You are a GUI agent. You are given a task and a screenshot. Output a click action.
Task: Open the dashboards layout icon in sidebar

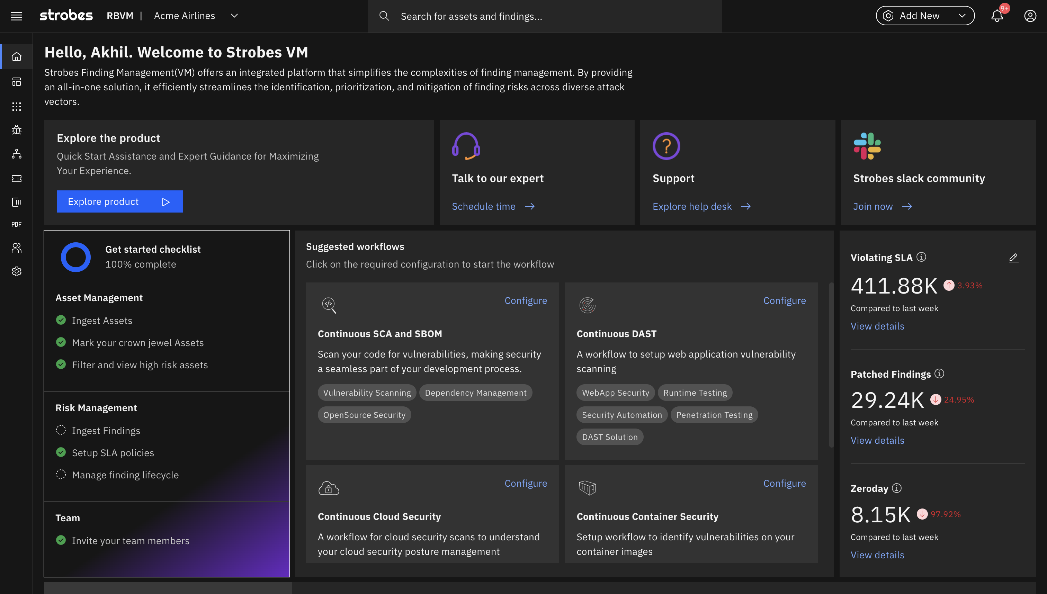[16, 82]
